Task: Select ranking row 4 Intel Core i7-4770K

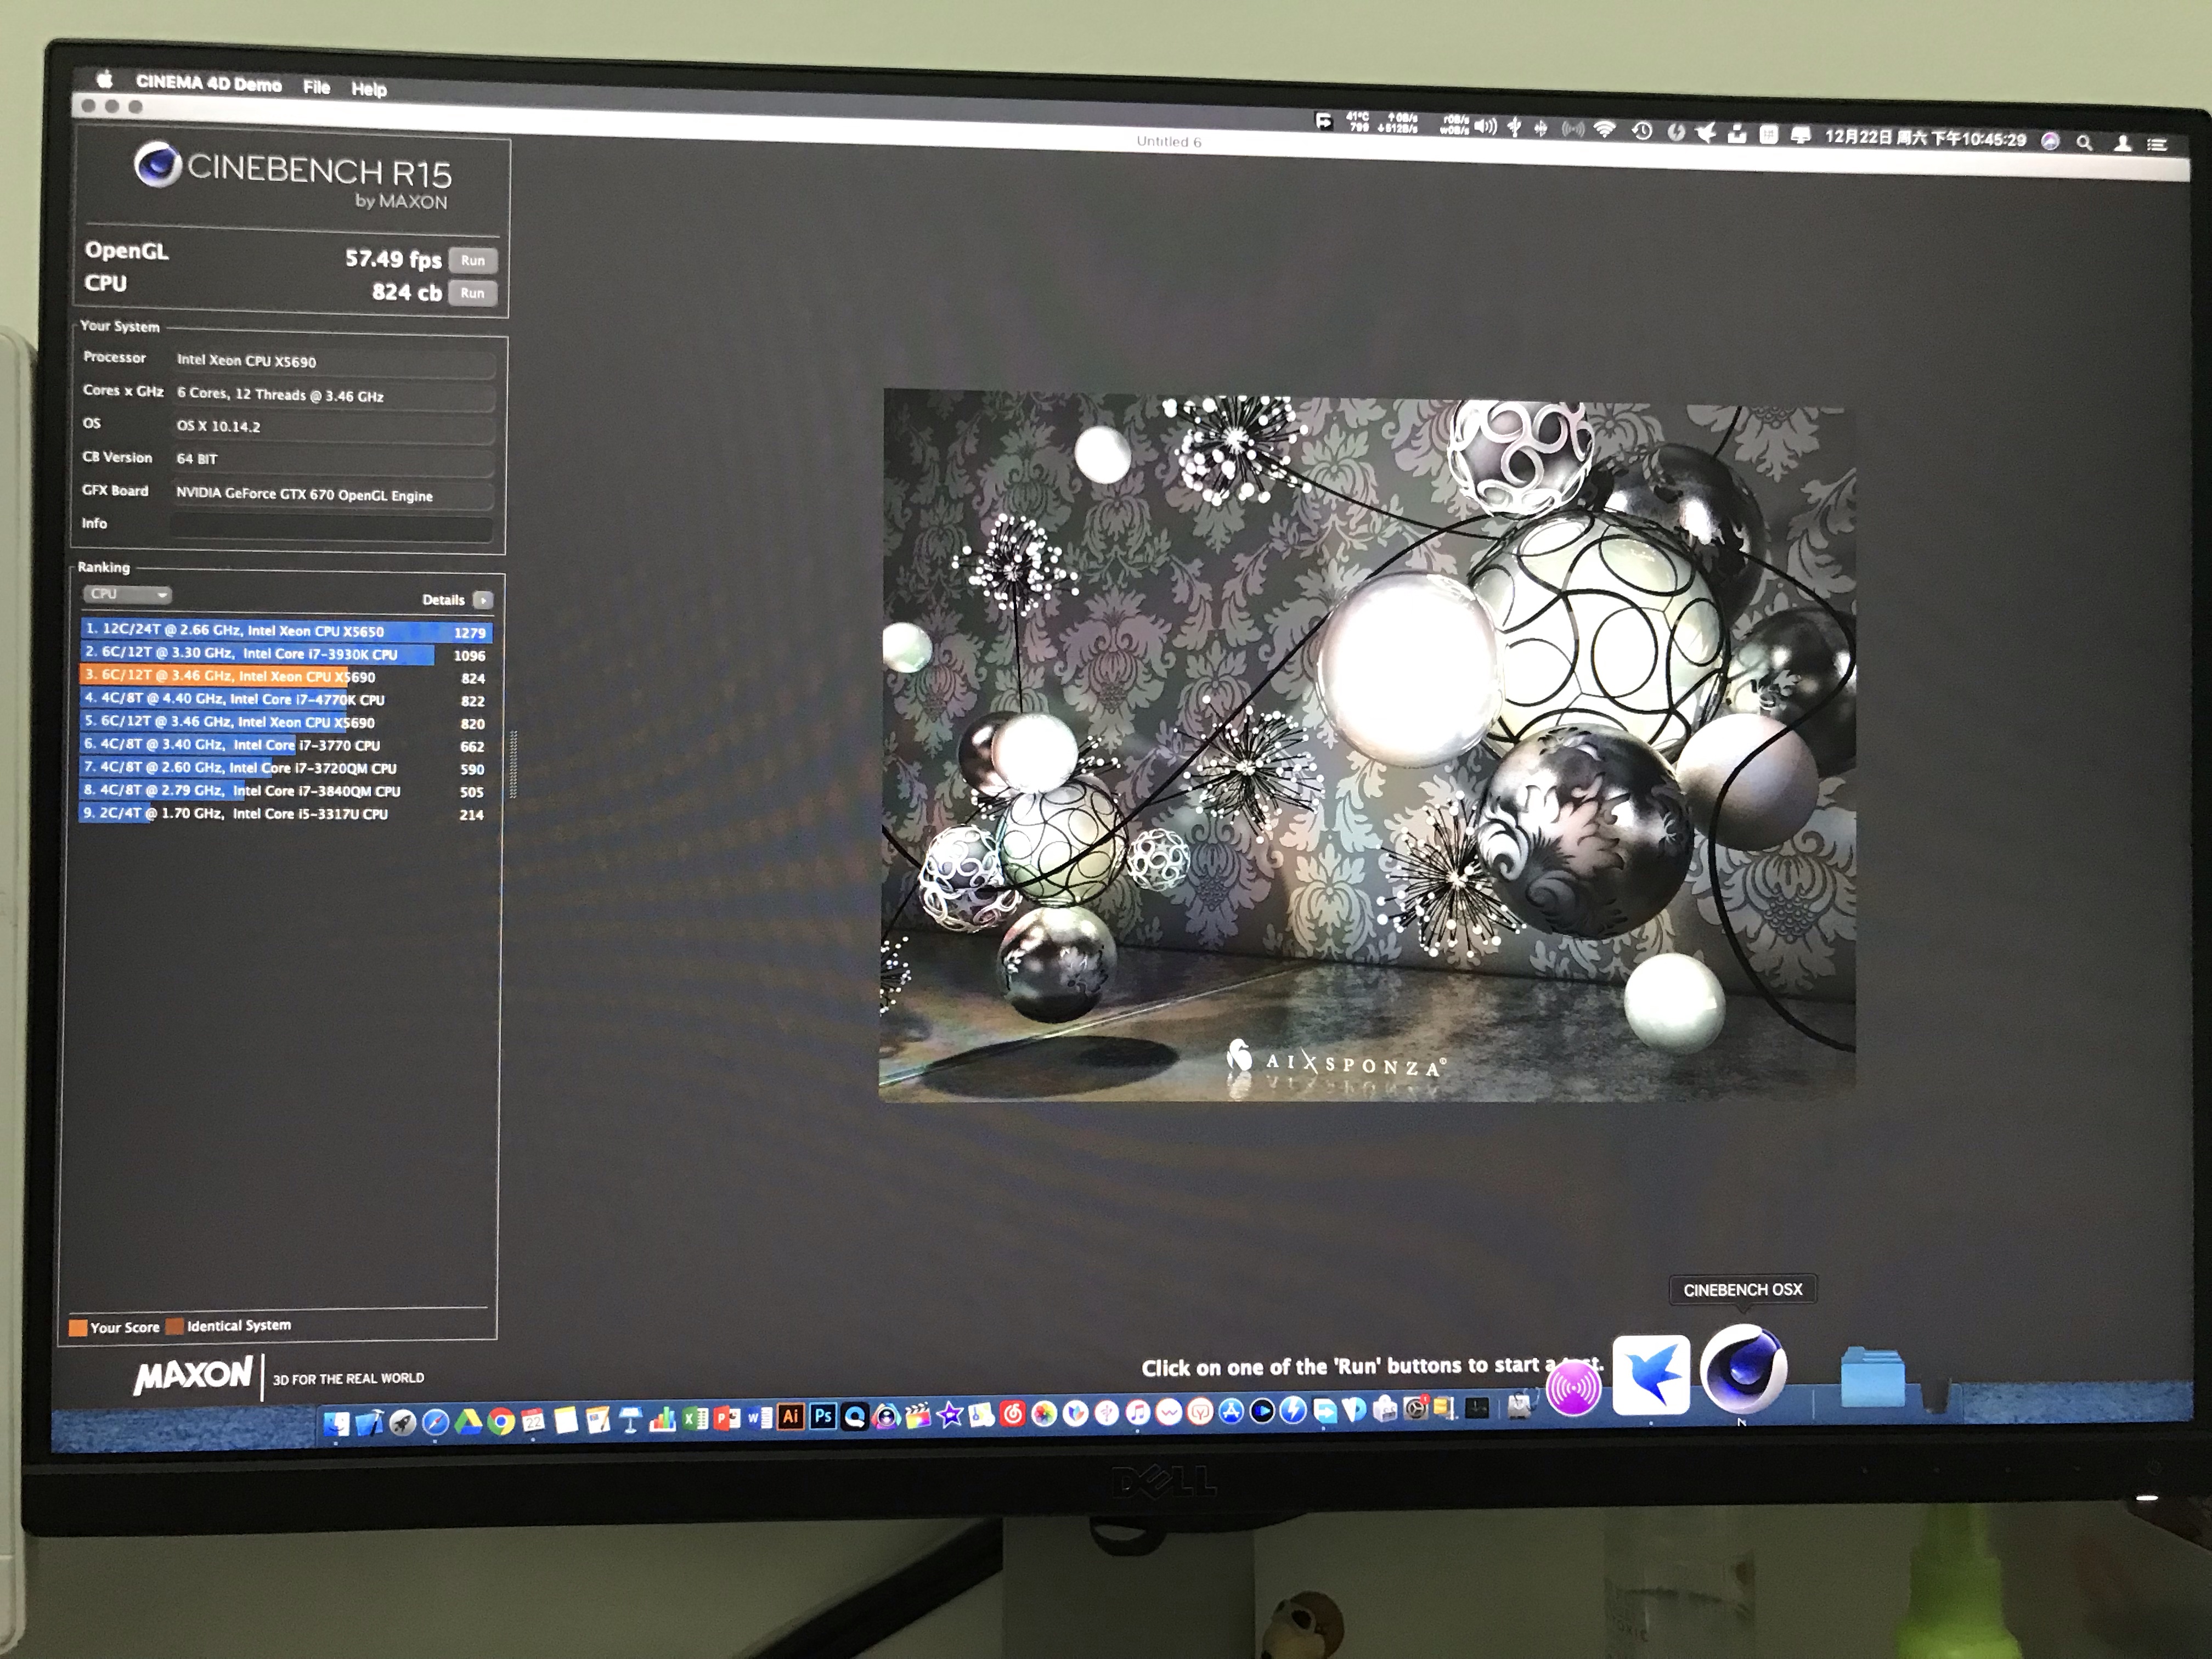Action: (x=286, y=700)
